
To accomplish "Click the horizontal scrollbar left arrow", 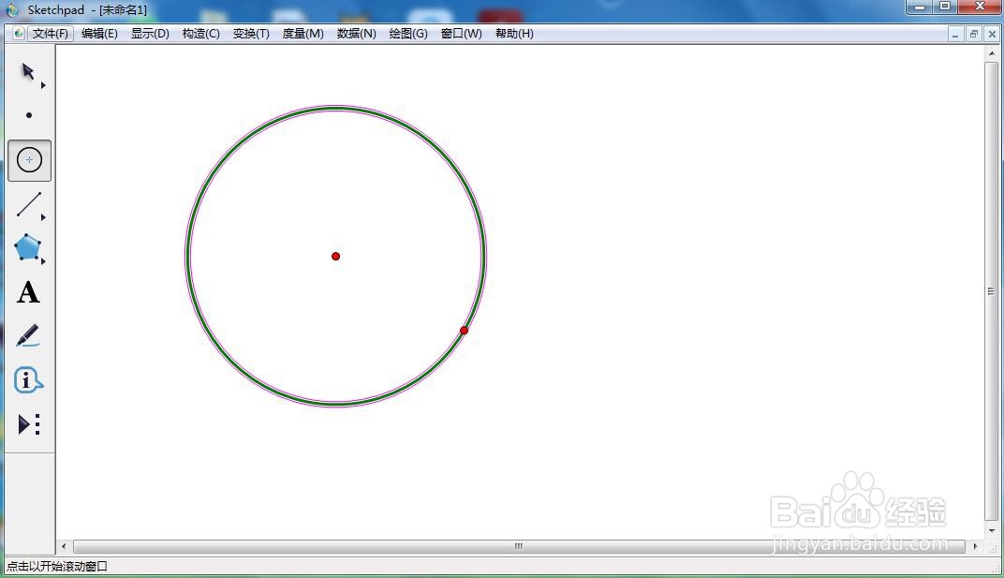I will 64,546.
